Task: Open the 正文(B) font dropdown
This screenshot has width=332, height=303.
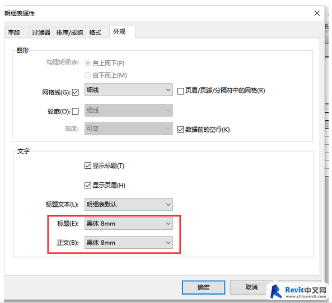Action: pos(129,242)
